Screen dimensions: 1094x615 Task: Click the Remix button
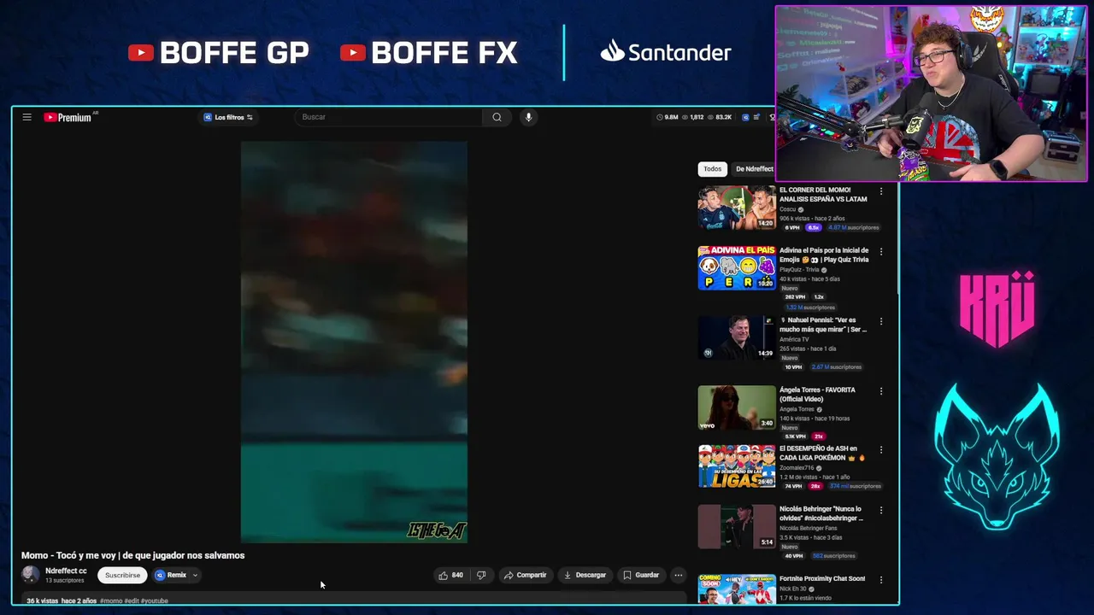click(x=171, y=575)
